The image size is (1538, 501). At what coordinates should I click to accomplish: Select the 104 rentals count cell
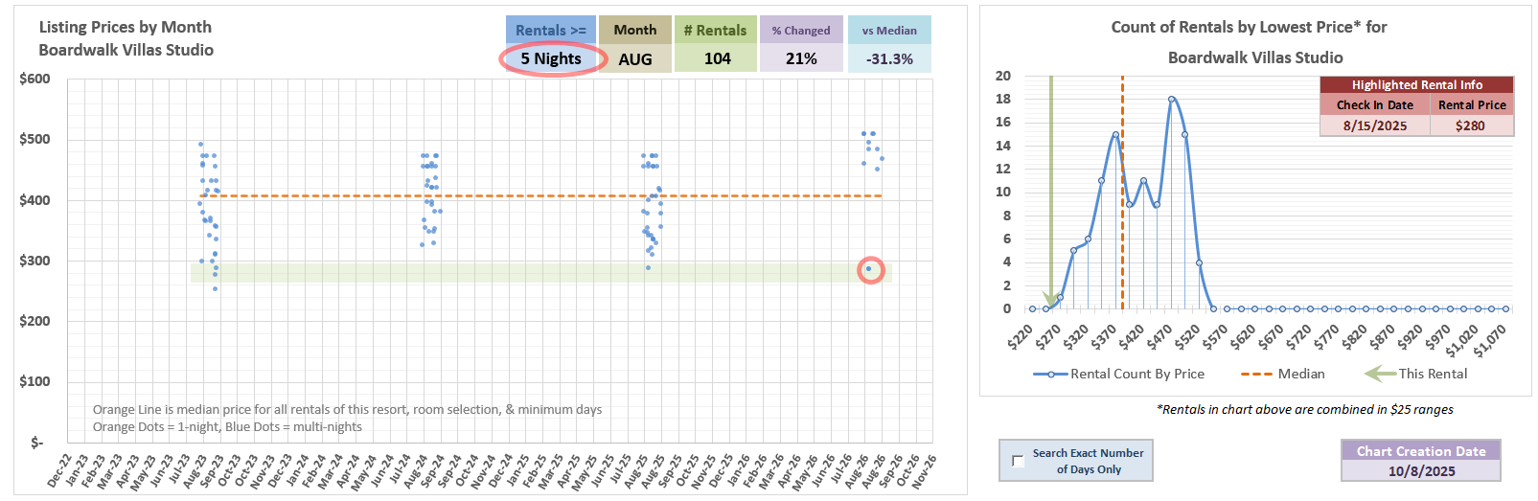[717, 58]
